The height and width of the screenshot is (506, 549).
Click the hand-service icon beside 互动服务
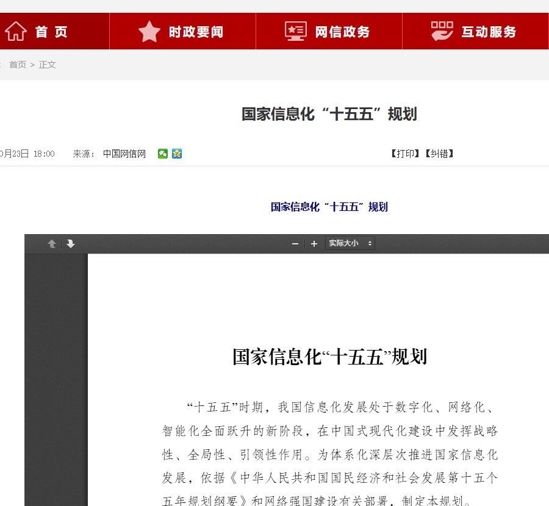coord(442,31)
